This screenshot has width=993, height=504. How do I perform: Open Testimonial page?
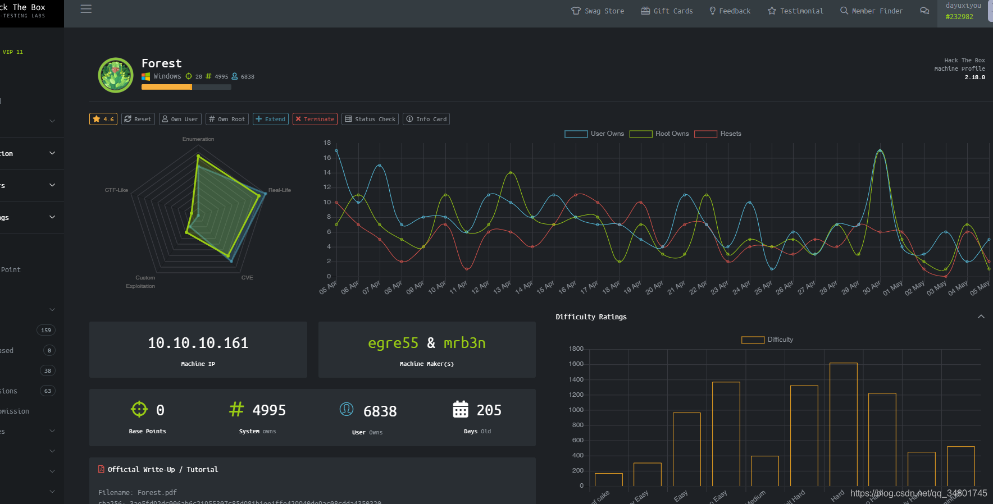(x=795, y=11)
